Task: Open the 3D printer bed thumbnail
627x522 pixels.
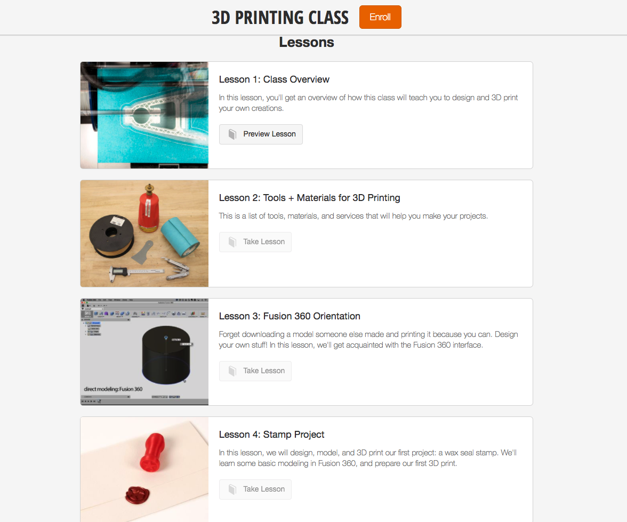Action: click(x=144, y=115)
